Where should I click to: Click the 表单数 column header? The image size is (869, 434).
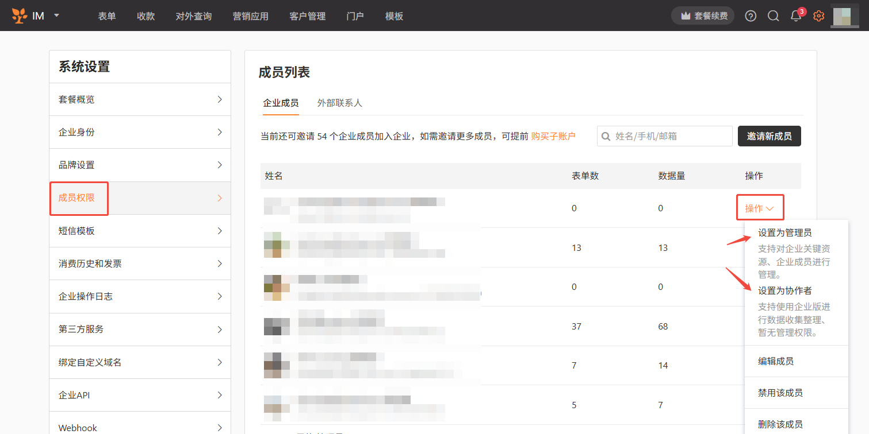coord(585,176)
